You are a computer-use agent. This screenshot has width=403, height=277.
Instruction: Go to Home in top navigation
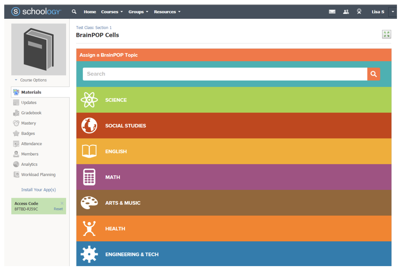90,12
